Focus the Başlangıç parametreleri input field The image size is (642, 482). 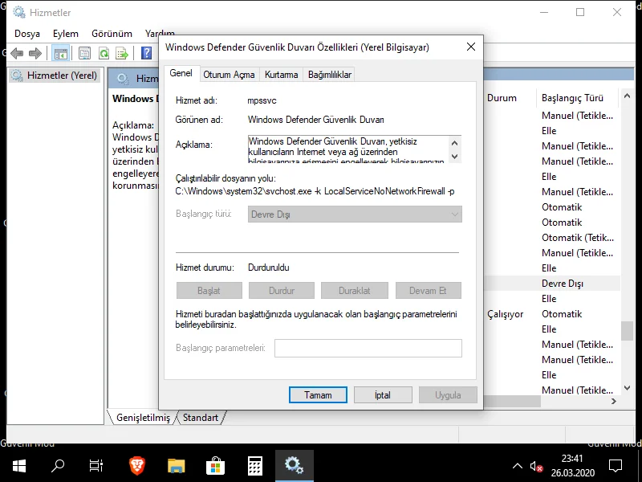click(x=368, y=348)
